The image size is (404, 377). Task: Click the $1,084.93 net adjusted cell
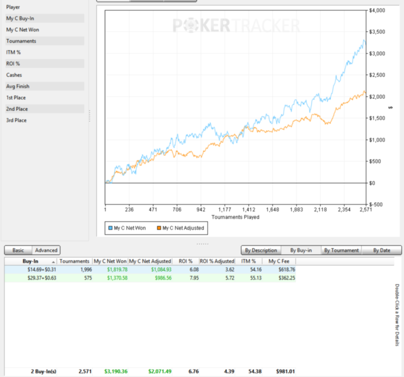point(161,270)
